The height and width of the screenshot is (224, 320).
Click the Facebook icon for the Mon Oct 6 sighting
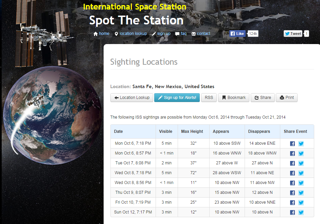point(292,143)
